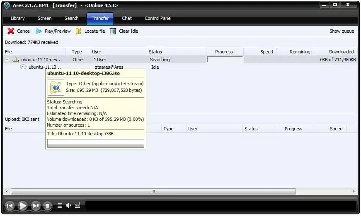The width and height of the screenshot is (361, 216).
Task: Click the small screen icon beside volume
Action: [x=78, y=205]
